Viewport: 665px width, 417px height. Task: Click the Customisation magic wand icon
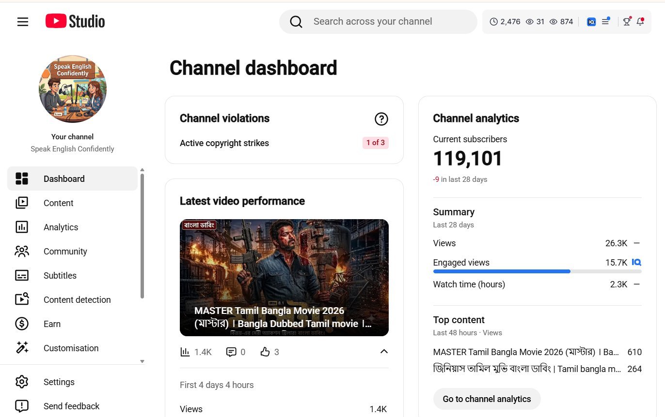[x=22, y=348]
